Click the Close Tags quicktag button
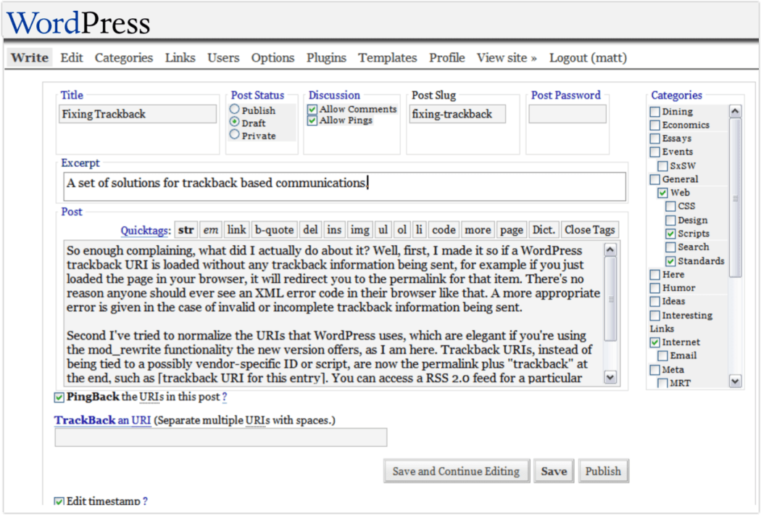This screenshot has height=515, width=761. pyautogui.click(x=589, y=230)
